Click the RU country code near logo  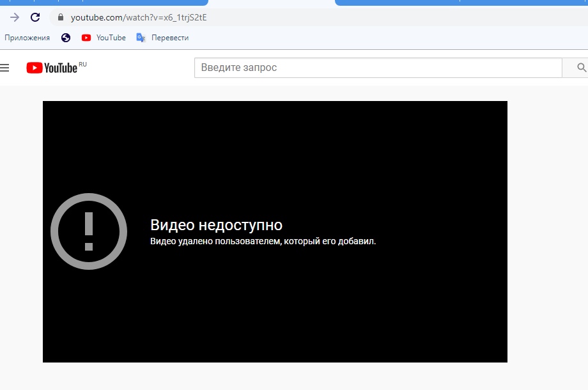83,65
